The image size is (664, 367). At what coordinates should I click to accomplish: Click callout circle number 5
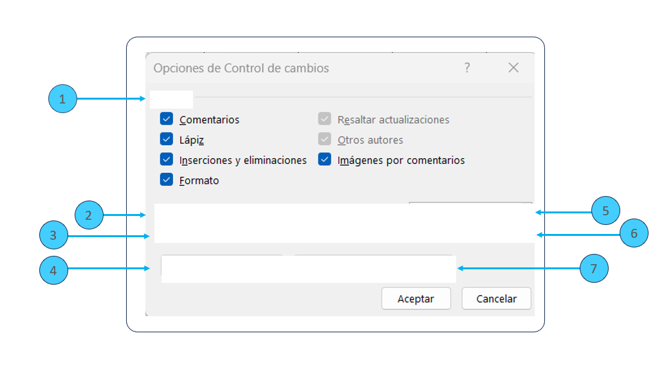click(x=605, y=211)
